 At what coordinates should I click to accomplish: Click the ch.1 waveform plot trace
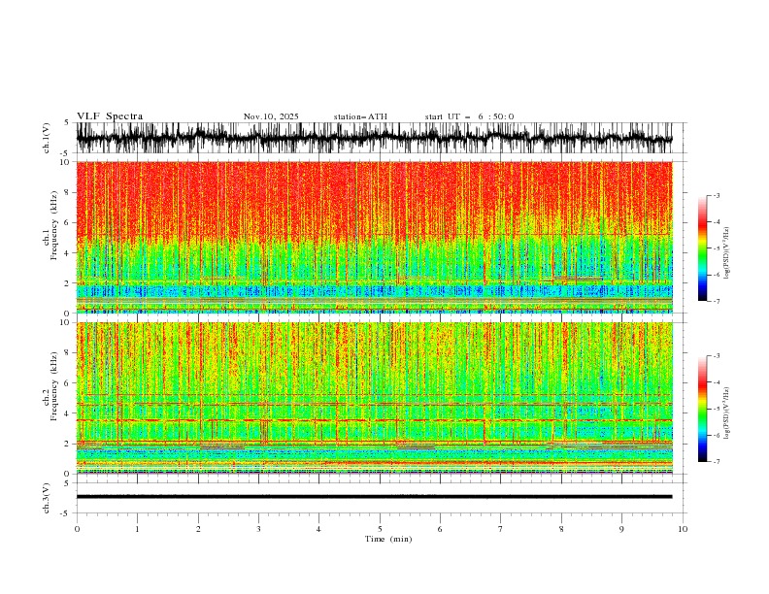click(x=374, y=138)
